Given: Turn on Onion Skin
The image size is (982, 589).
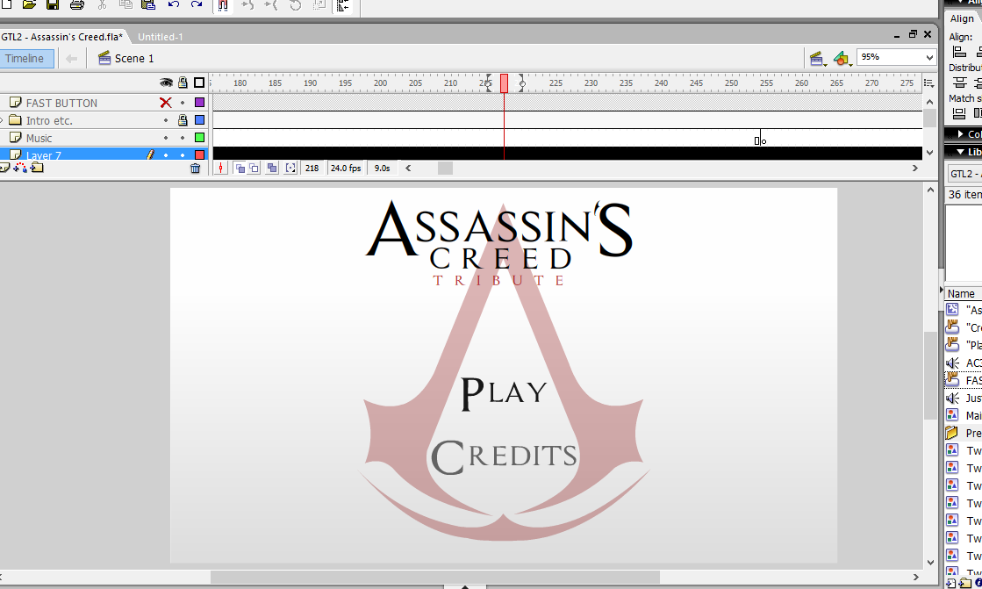Looking at the screenshot, I should [240, 168].
